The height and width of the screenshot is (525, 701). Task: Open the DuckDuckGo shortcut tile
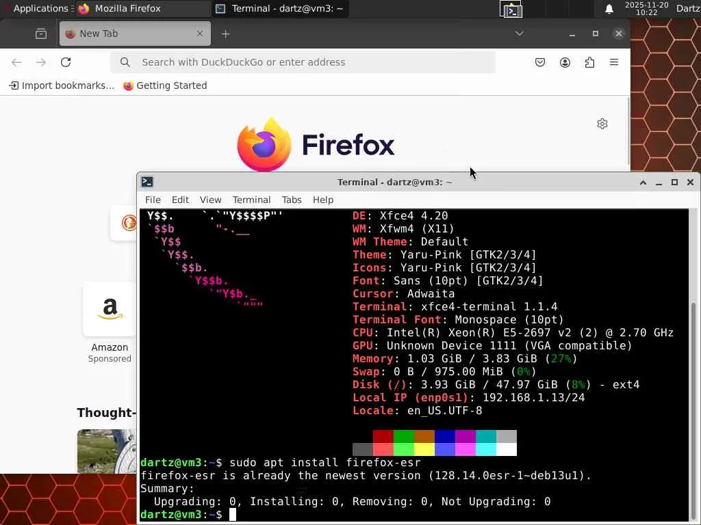pos(124,223)
